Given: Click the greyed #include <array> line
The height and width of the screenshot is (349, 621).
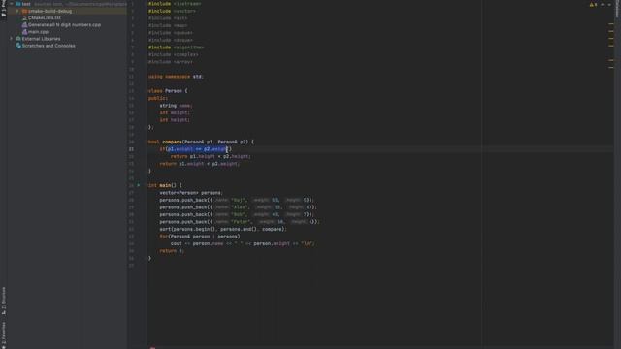Looking at the screenshot, I should pyautogui.click(x=171, y=62).
